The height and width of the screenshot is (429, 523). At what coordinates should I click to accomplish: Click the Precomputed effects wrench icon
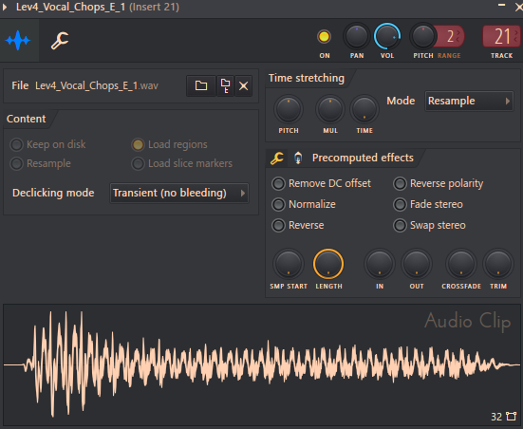pos(277,158)
